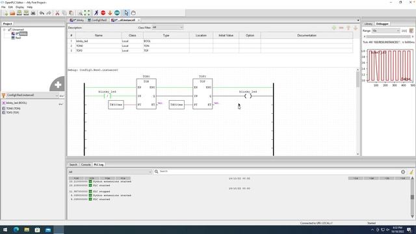This screenshot has height=234, width=416.
Task: Select TOF0 (TOF) in instance list
Action: (12, 112)
